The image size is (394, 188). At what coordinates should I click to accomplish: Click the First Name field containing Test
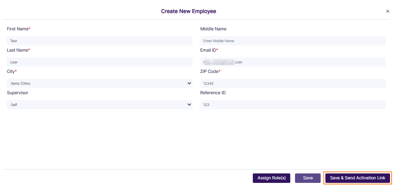pos(99,41)
